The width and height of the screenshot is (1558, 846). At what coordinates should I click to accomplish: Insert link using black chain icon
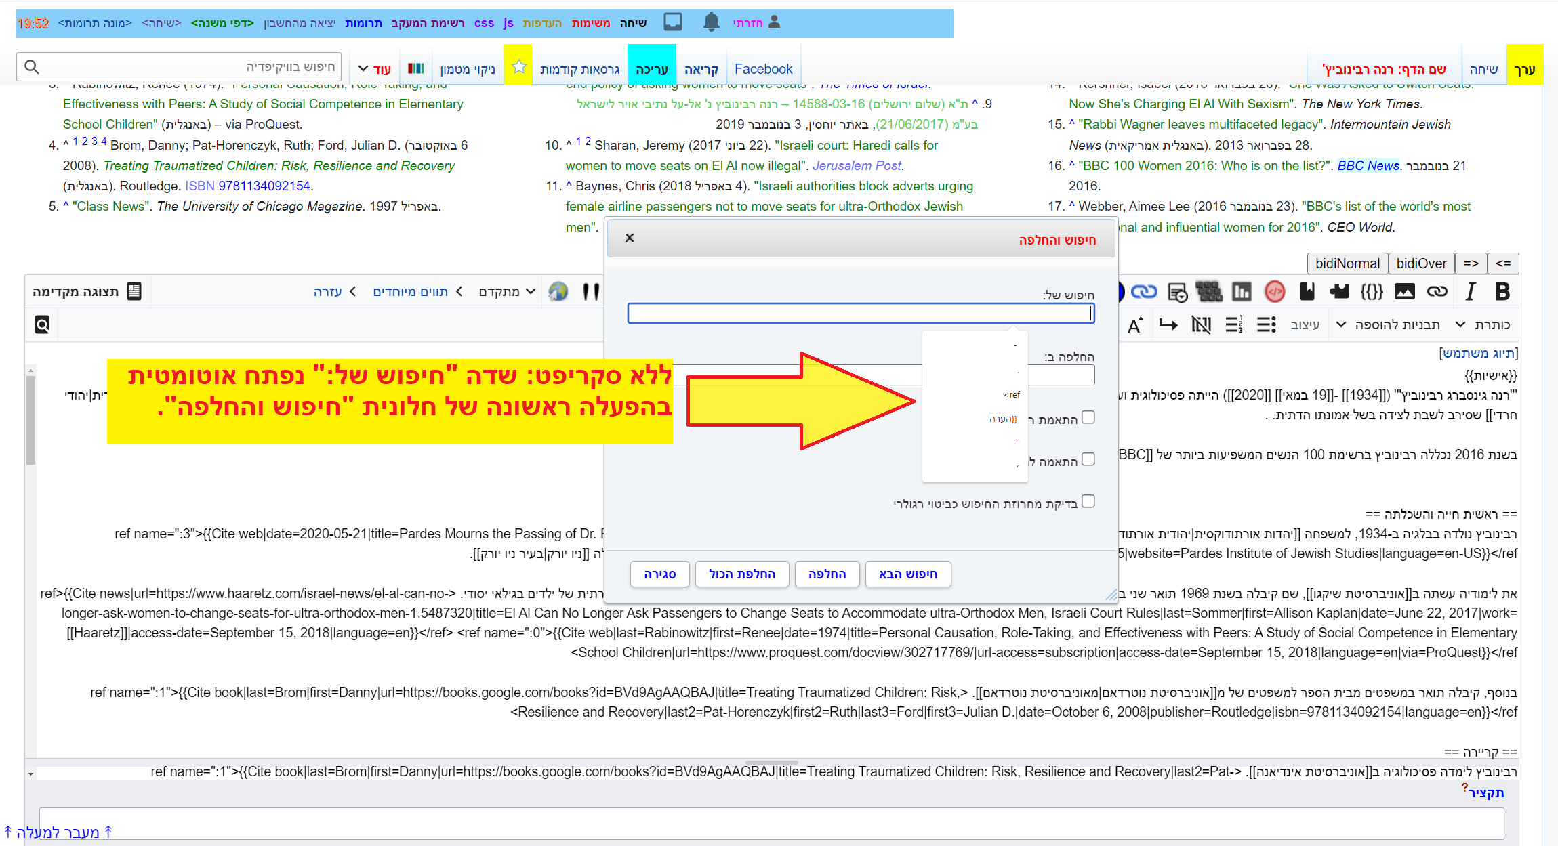(1437, 292)
